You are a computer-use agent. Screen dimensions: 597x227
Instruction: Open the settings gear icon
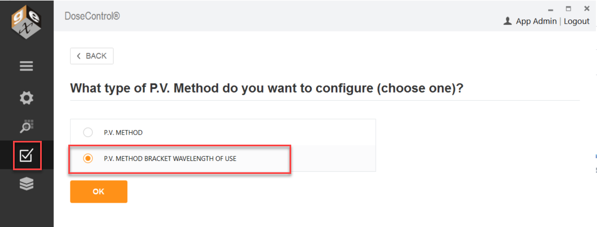26,98
